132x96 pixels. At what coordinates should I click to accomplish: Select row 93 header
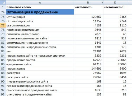3,94
